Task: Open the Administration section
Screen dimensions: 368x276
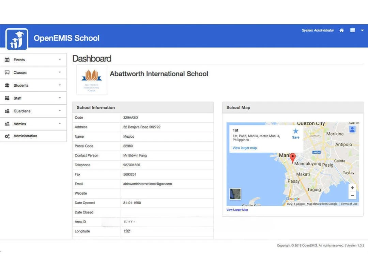Action: click(x=33, y=136)
